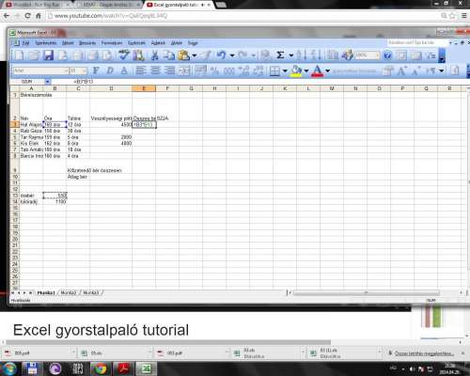Click the show all downloads link
The width and height of the screenshot is (470, 376).
click(x=424, y=353)
